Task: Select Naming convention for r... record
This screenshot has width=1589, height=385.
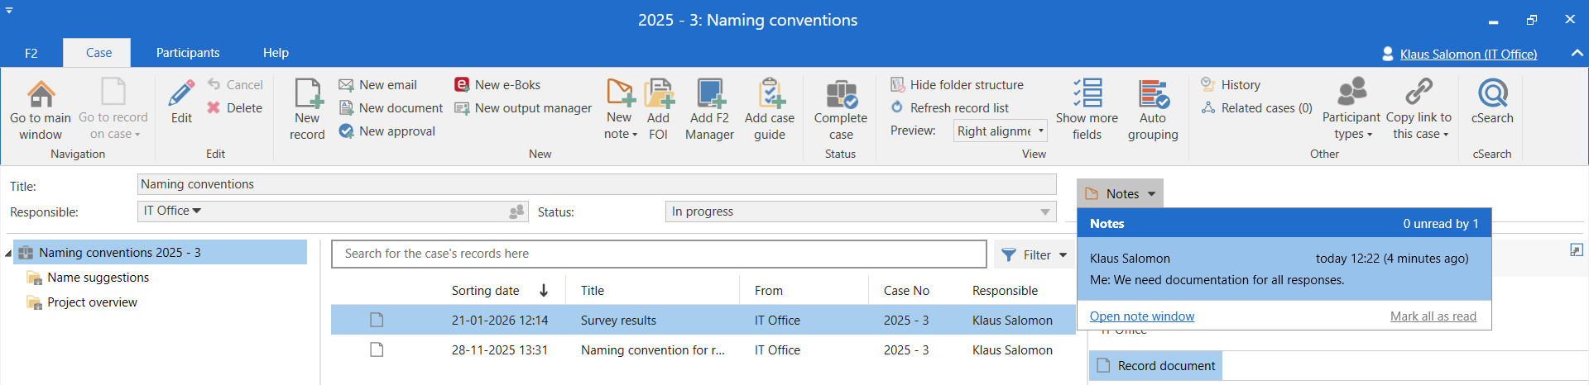Action: point(703,349)
